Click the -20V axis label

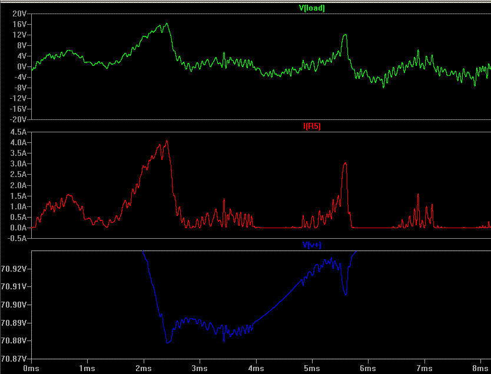pos(18,119)
